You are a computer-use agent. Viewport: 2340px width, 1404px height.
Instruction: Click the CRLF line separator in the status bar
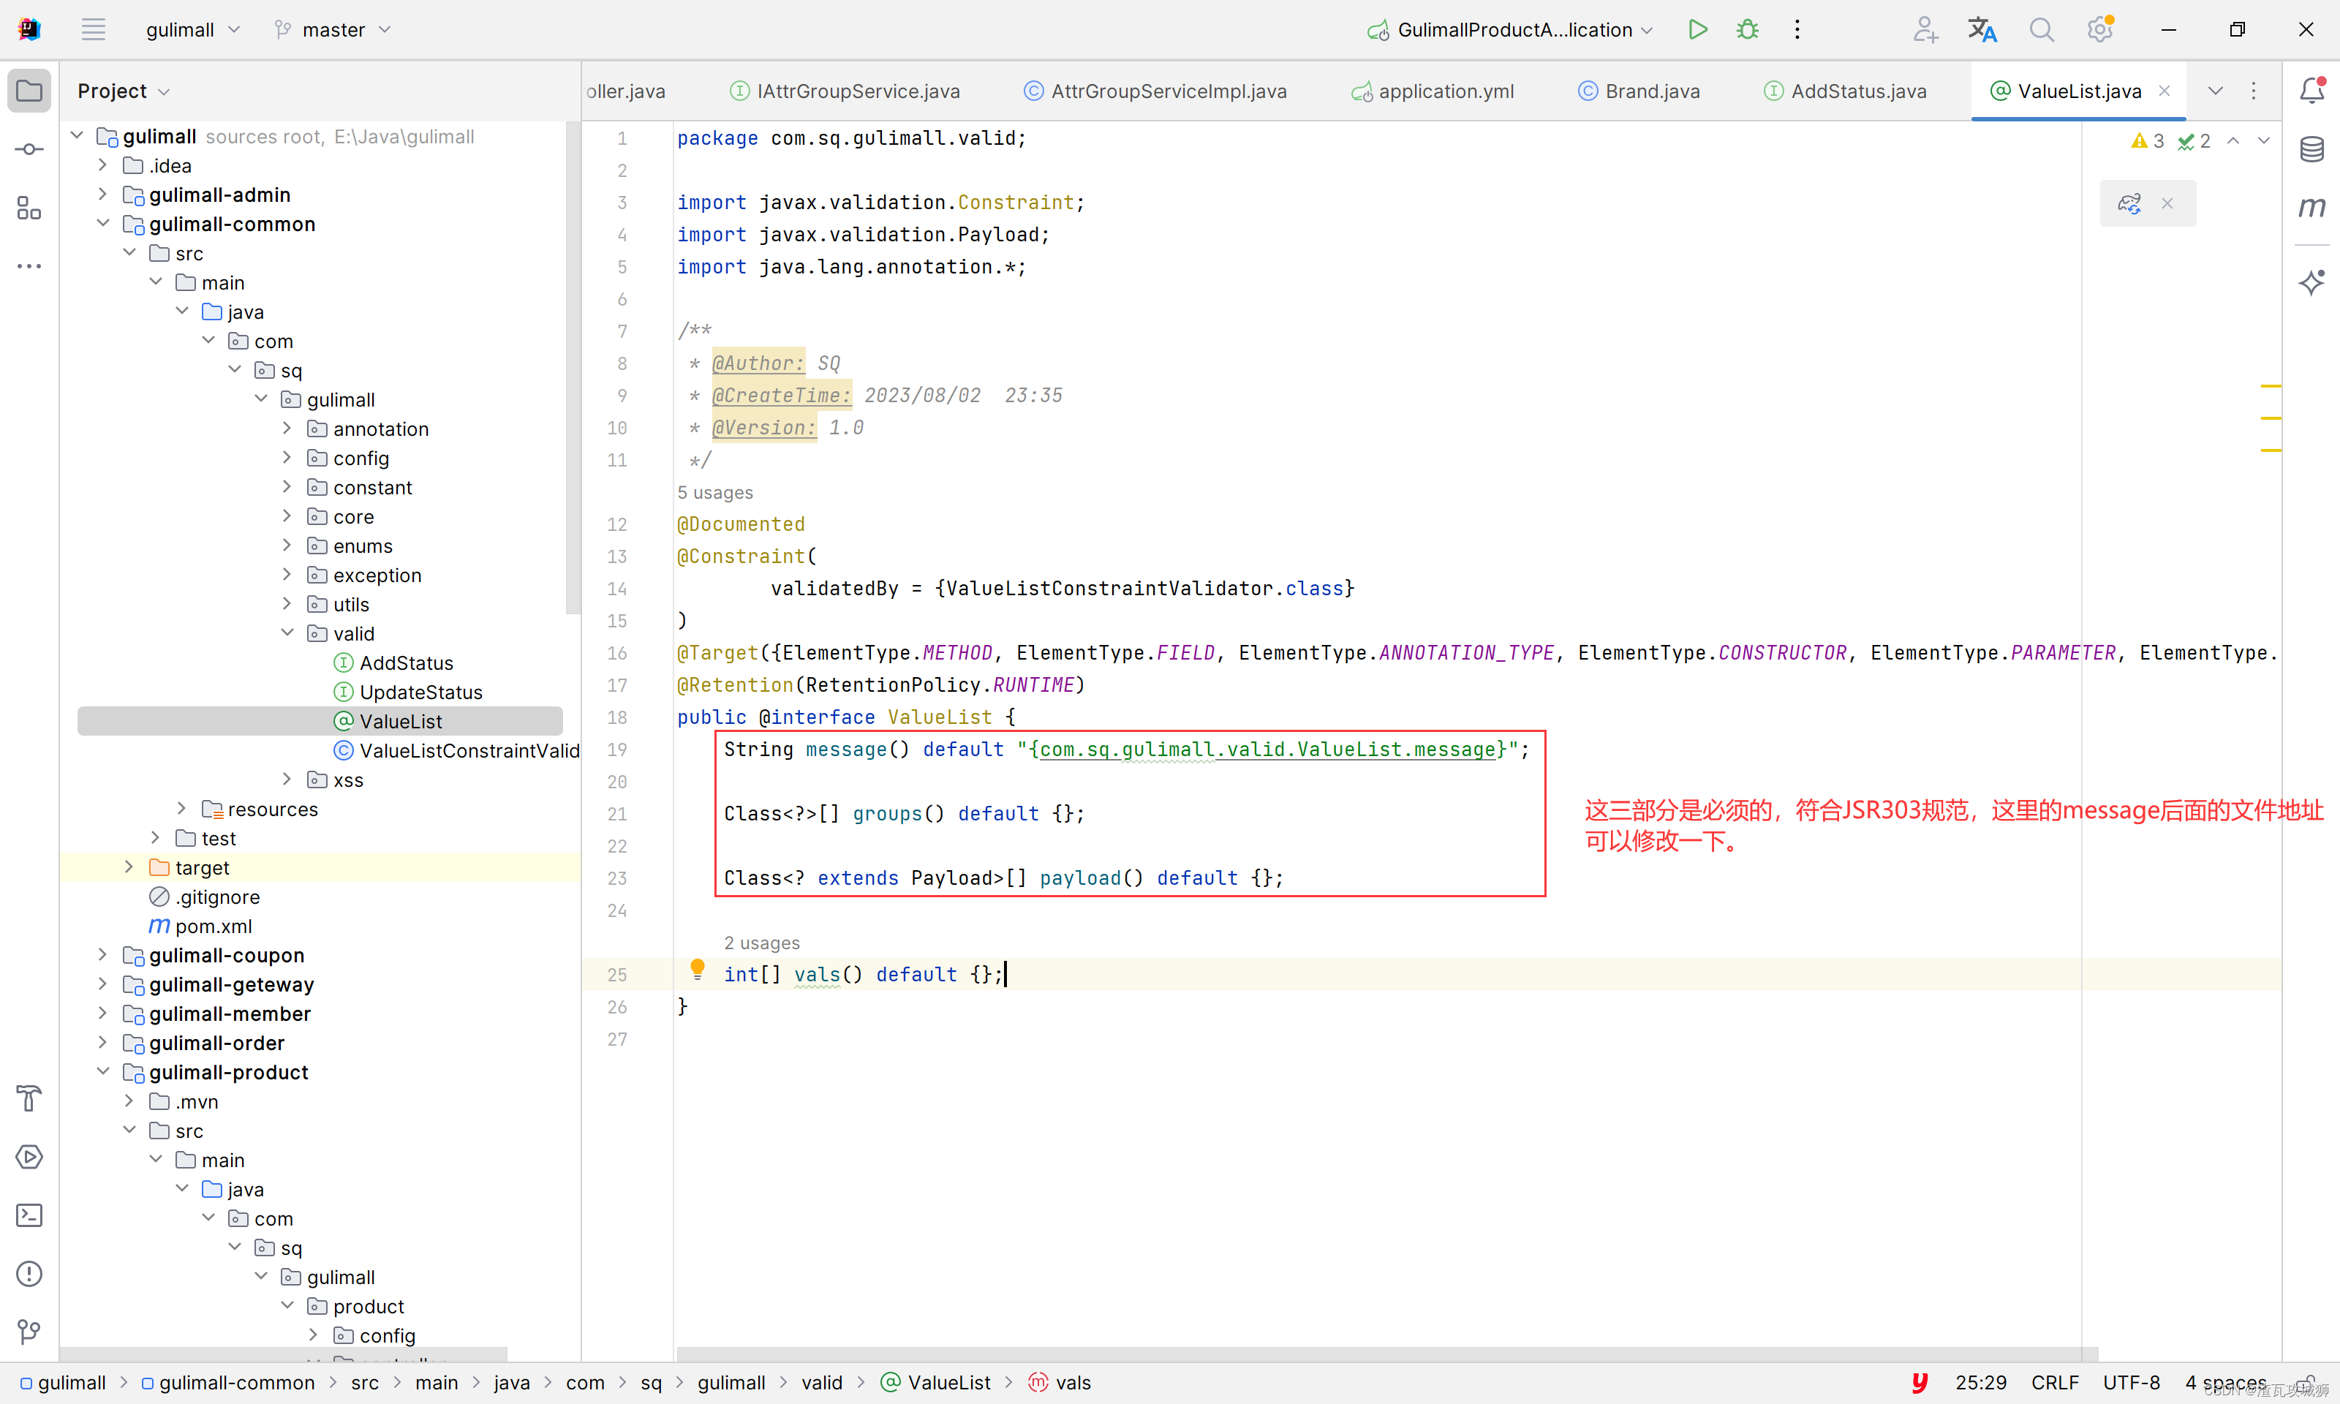click(2054, 1382)
